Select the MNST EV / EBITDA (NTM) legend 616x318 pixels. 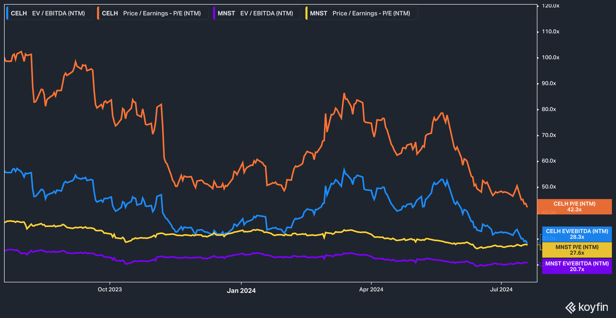pyautogui.click(x=257, y=13)
